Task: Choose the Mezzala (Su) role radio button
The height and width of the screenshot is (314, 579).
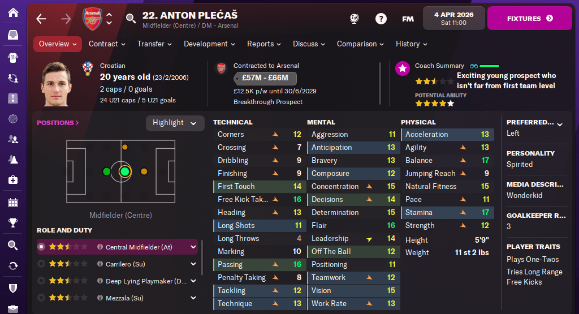Action: point(41,298)
